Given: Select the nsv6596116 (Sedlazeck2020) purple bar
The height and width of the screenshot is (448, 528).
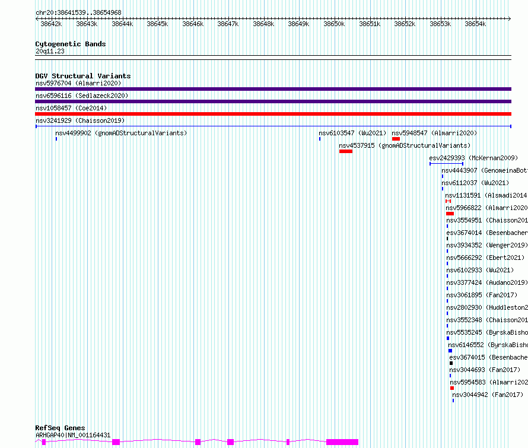Looking at the screenshot, I should pyautogui.click(x=273, y=101).
